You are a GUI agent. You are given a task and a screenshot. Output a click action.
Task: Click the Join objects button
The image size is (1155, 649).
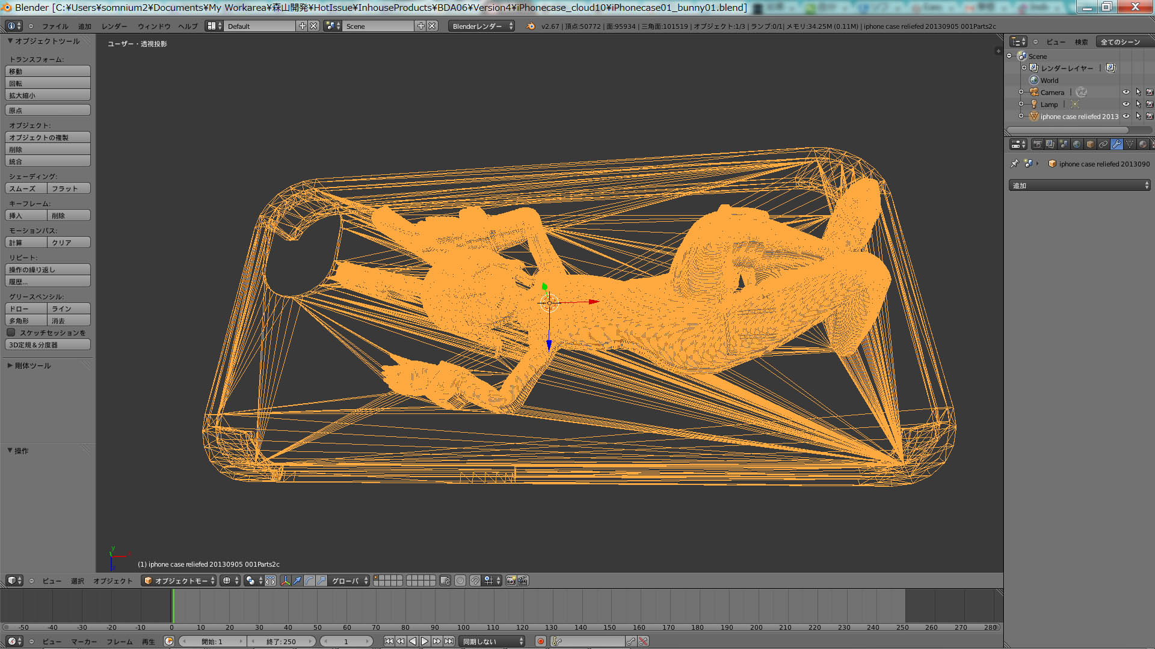click(48, 161)
